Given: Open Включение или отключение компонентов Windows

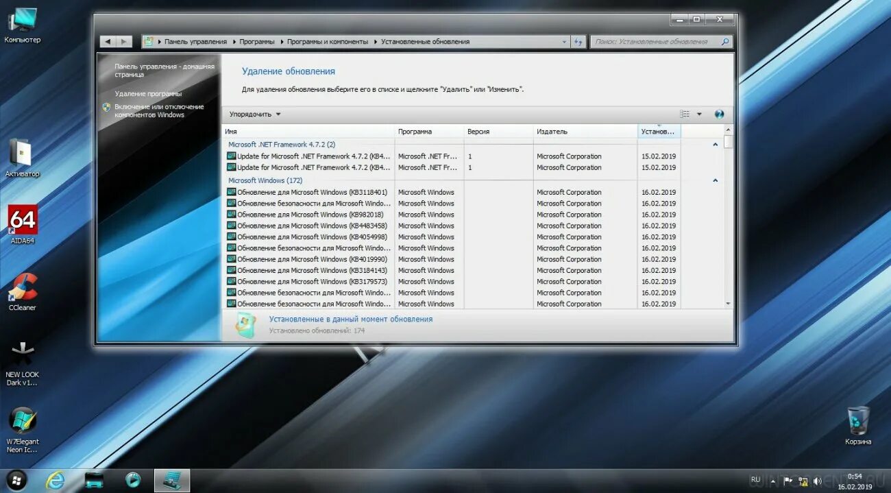Looking at the screenshot, I should point(159,111).
